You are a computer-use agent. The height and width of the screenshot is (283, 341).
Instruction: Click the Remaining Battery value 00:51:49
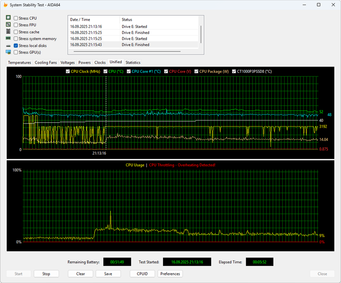click(x=117, y=262)
